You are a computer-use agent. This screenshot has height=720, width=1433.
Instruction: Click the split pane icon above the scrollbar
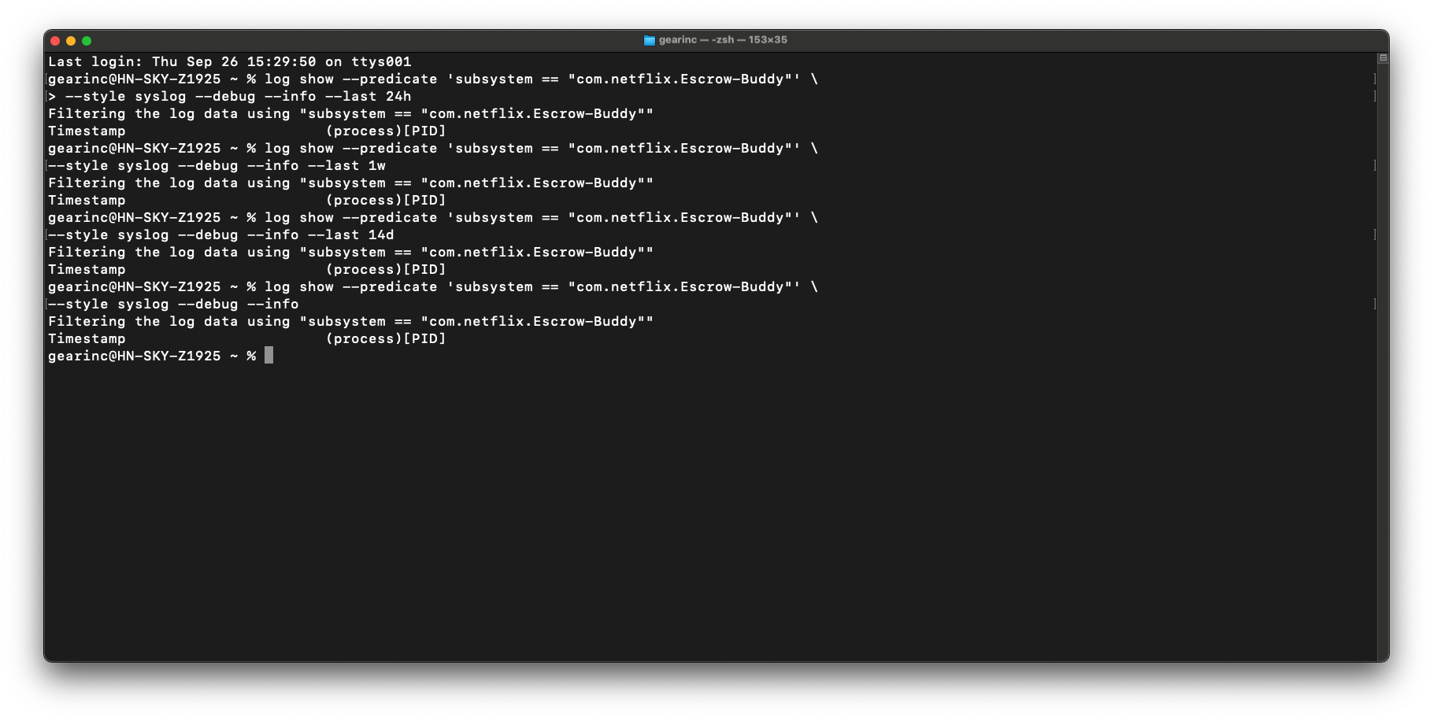click(x=1383, y=57)
